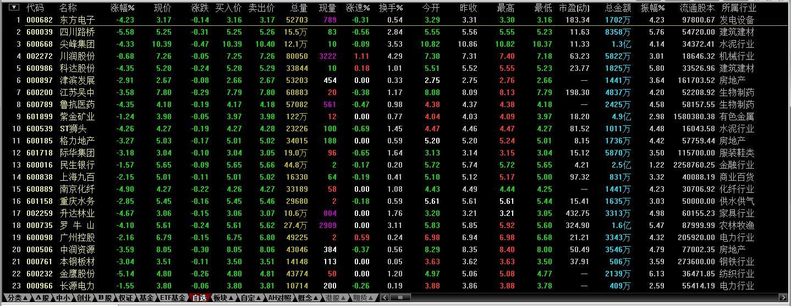The image size is (791, 306).
Task: Switch to the A股 tab
Action: pyautogui.click(x=42, y=298)
